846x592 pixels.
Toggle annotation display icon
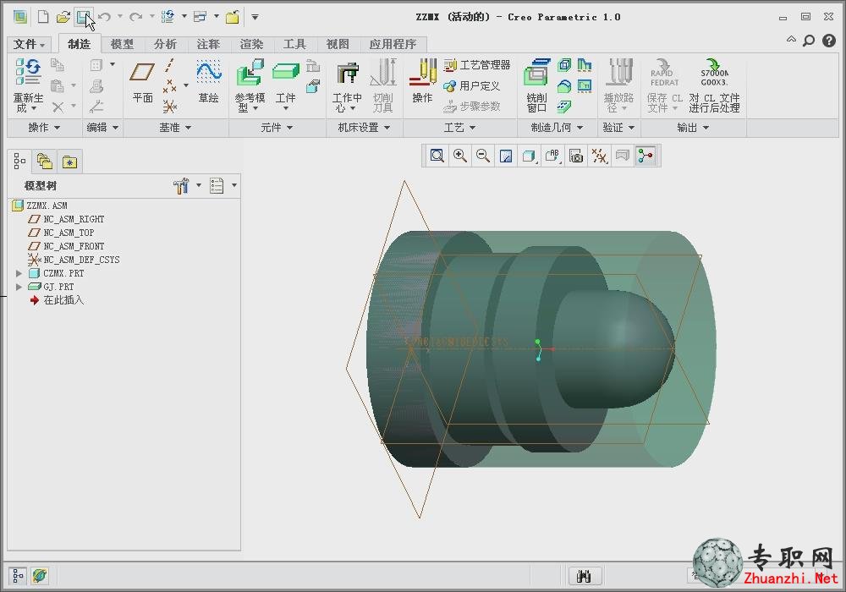click(622, 156)
